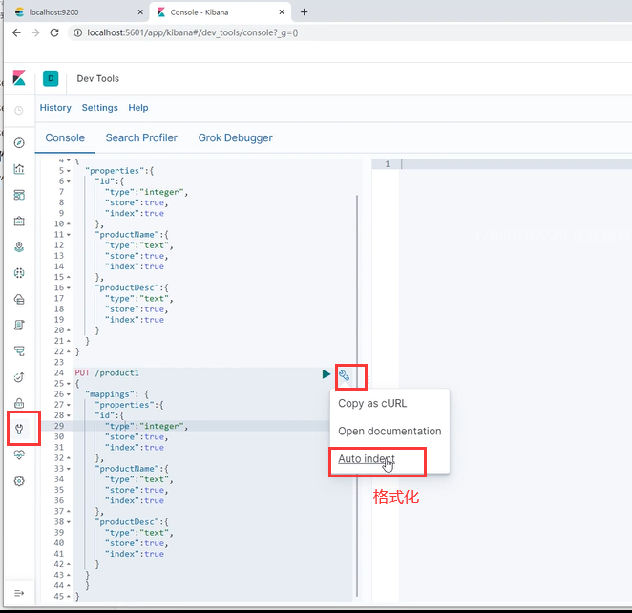Close the Console - Kibana tab
This screenshot has height=613, width=632.
(282, 12)
